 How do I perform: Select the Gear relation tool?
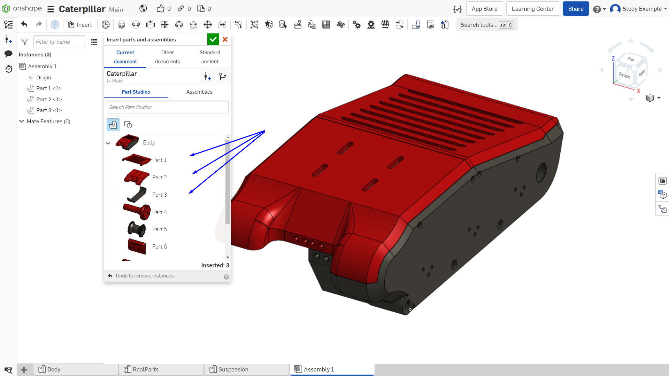356,24
